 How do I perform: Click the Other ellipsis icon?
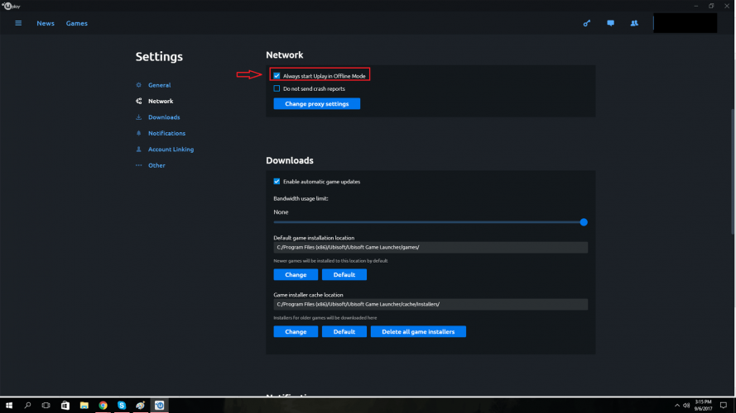pos(138,165)
